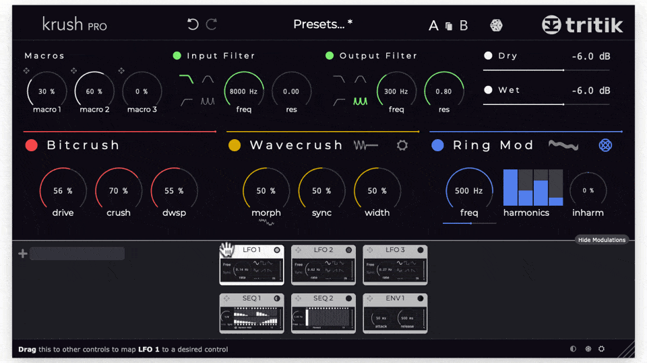
Task: Select low-pass shape in Input Filter
Action: coord(186,80)
